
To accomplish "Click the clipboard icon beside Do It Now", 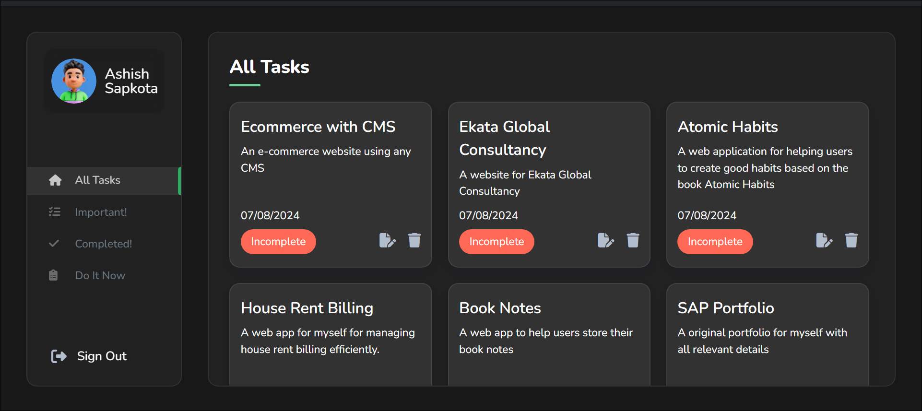I will pyautogui.click(x=53, y=275).
